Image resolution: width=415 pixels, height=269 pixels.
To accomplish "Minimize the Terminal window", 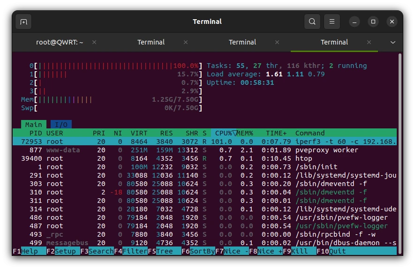I will pos(355,22).
